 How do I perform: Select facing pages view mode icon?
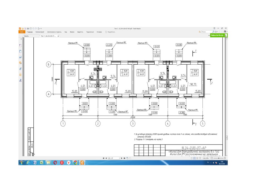[197, 158]
